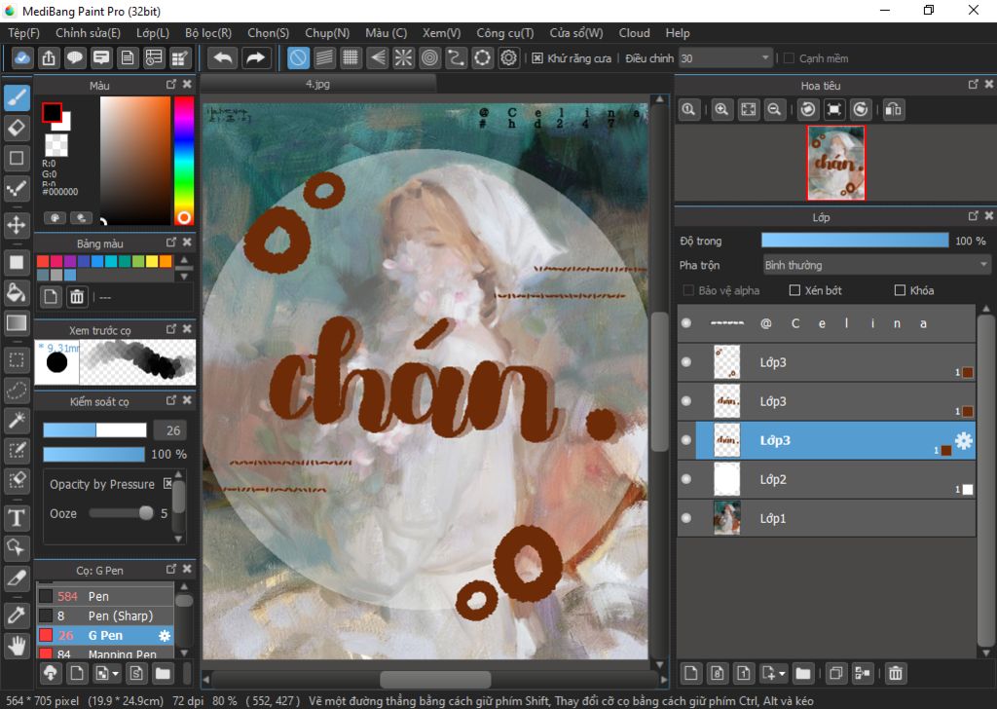The height and width of the screenshot is (709, 997).
Task: Toggle the Bảo vệ alpha checkbox
Action: coord(688,290)
